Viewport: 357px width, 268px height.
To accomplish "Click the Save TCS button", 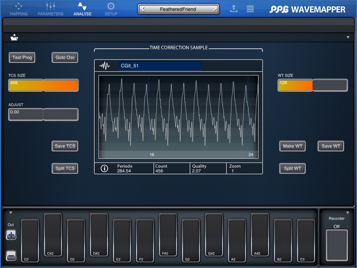I will coord(65,146).
